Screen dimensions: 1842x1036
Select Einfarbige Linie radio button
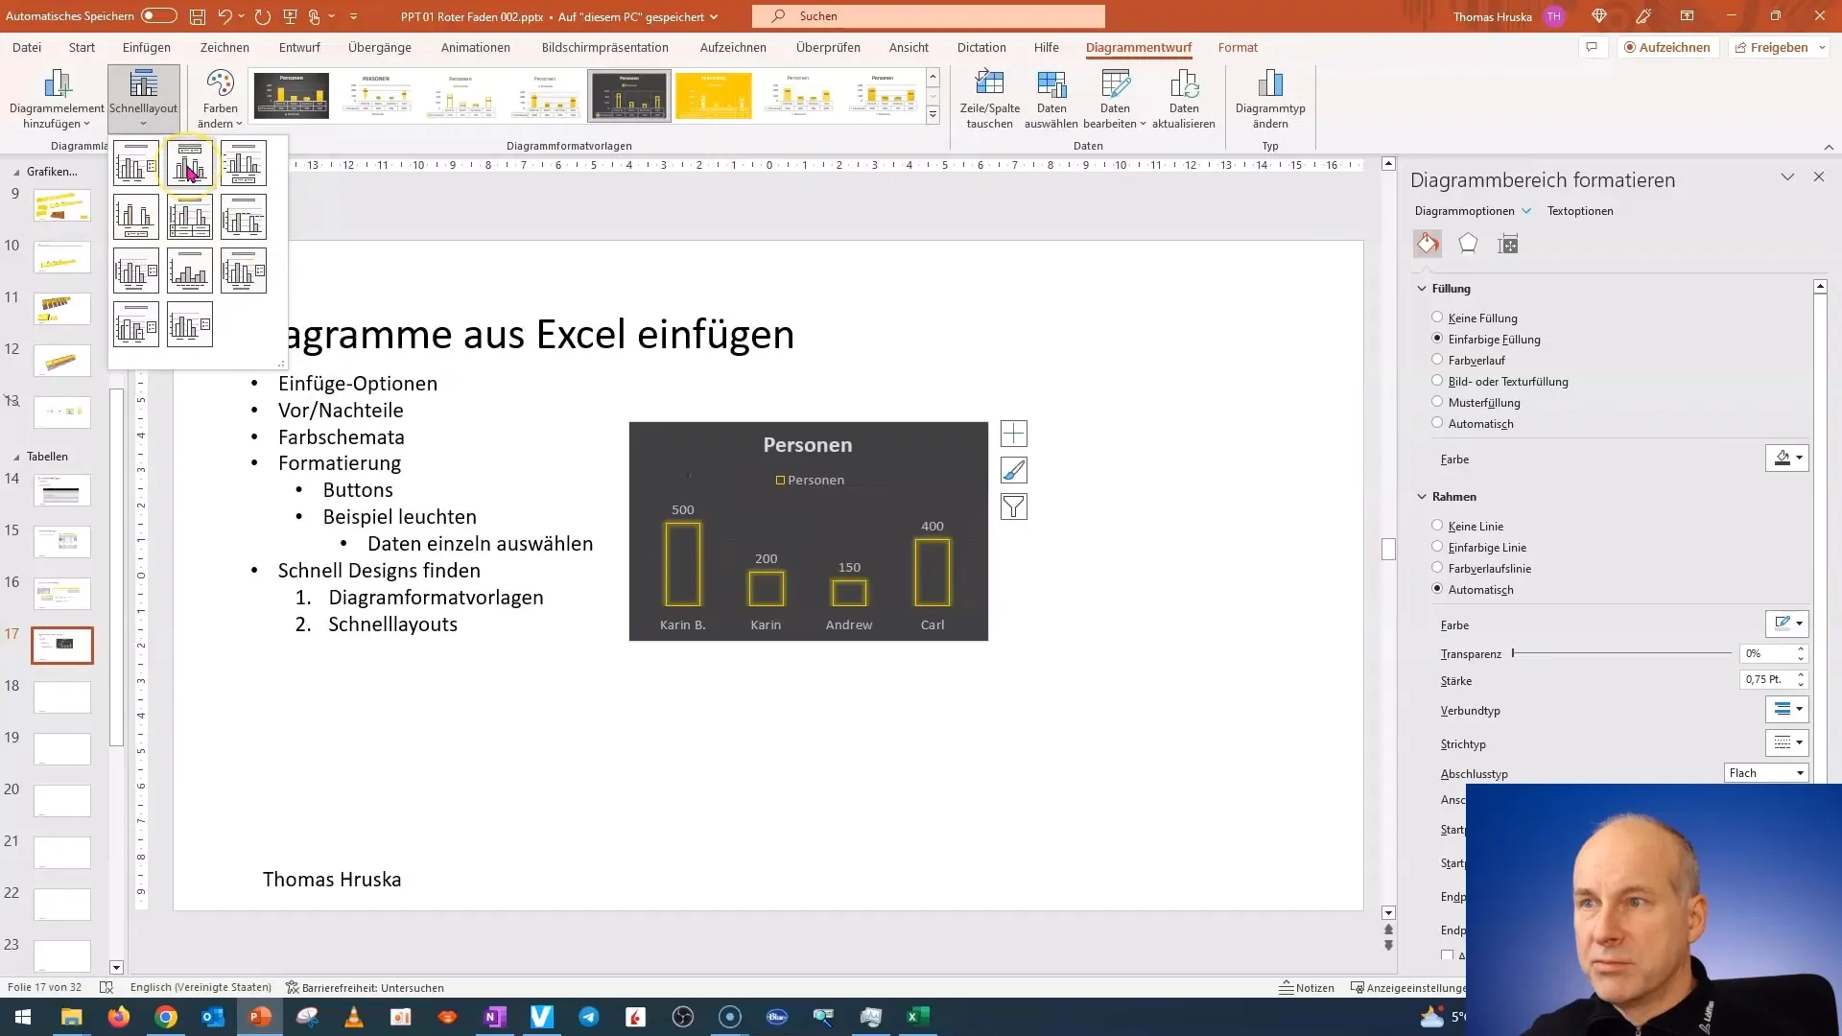pyautogui.click(x=1436, y=547)
